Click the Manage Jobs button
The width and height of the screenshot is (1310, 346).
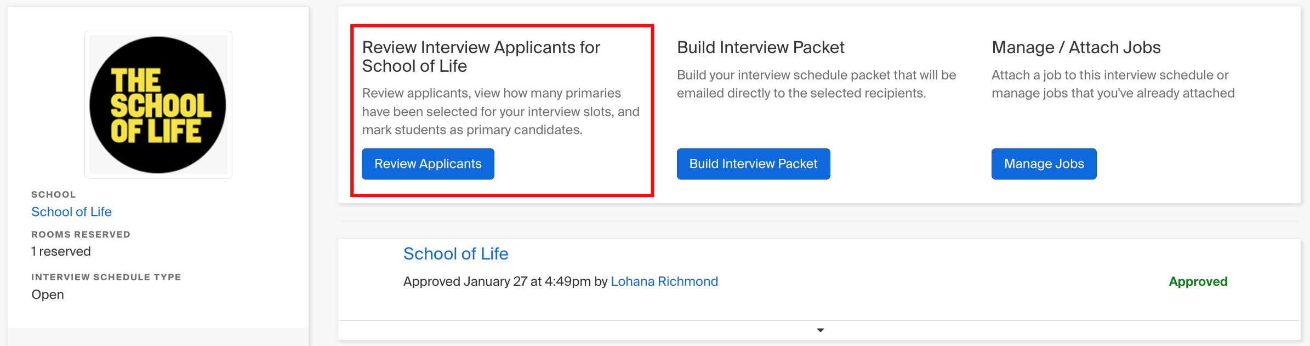pyautogui.click(x=1044, y=164)
